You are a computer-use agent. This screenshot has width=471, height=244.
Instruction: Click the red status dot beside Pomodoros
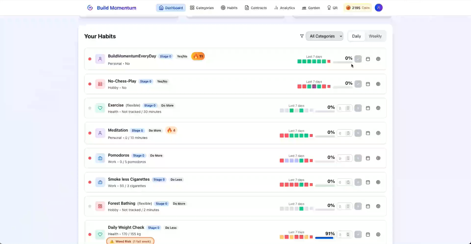[90, 158]
